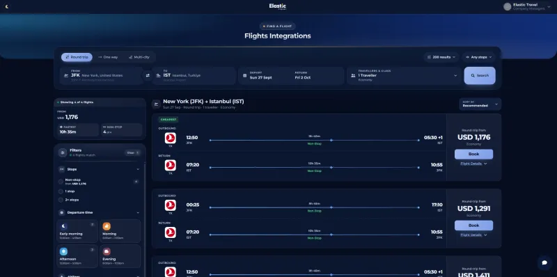This screenshot has height=277, width=557.
Task: Click the FIND A FLIGHT pill
Action: click(x=277, y=26)
